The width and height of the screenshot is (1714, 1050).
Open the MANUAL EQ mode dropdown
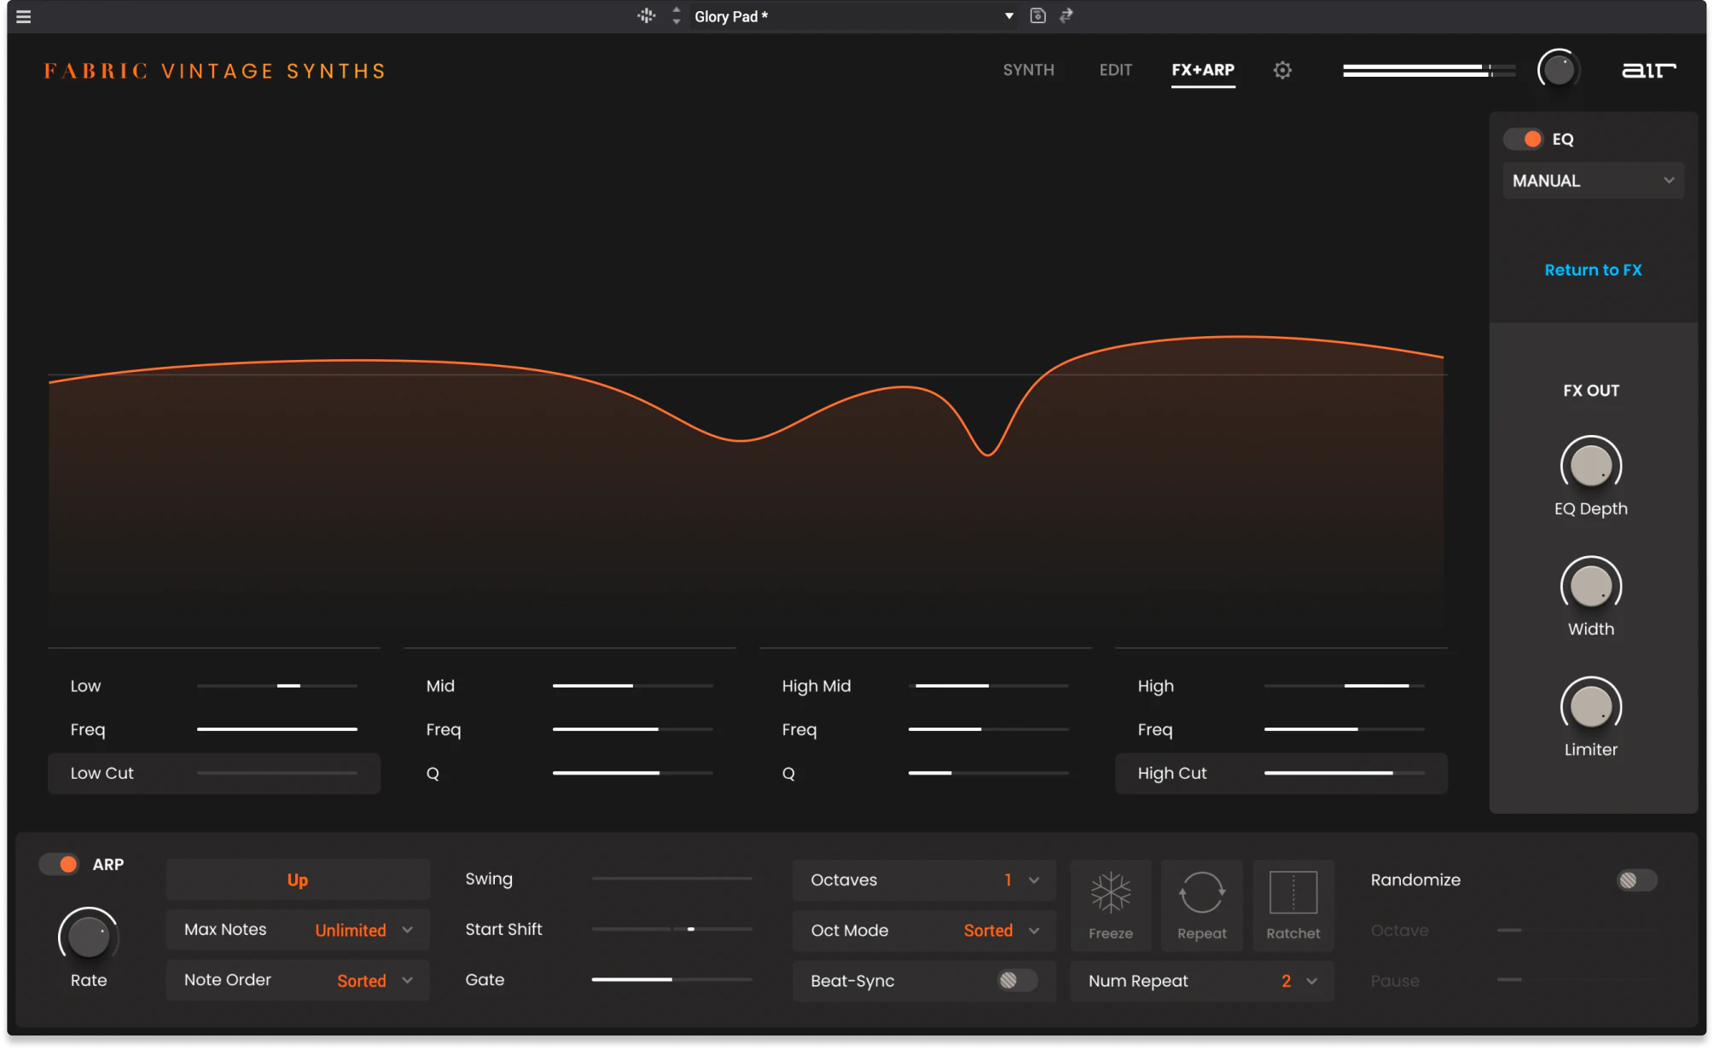[1592, 181]
